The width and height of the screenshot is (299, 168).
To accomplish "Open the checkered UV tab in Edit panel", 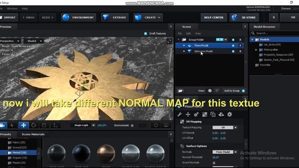I will click(x=205, y=114).
